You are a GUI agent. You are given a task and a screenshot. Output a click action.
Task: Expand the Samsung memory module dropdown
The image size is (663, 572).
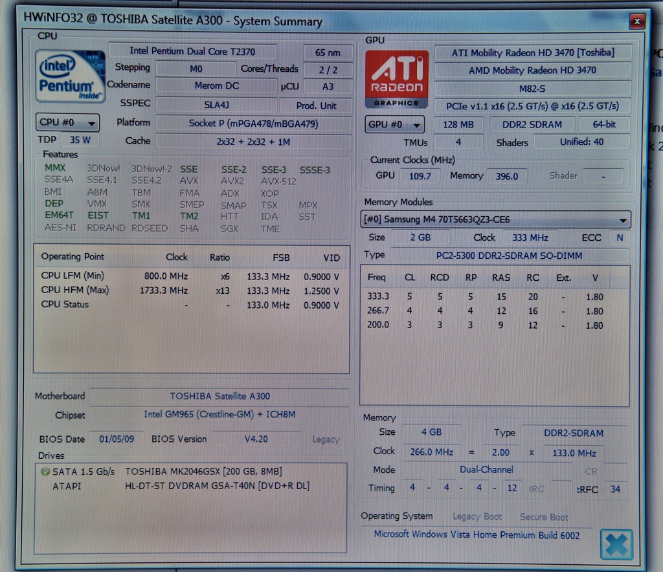(x=495, y=219)
